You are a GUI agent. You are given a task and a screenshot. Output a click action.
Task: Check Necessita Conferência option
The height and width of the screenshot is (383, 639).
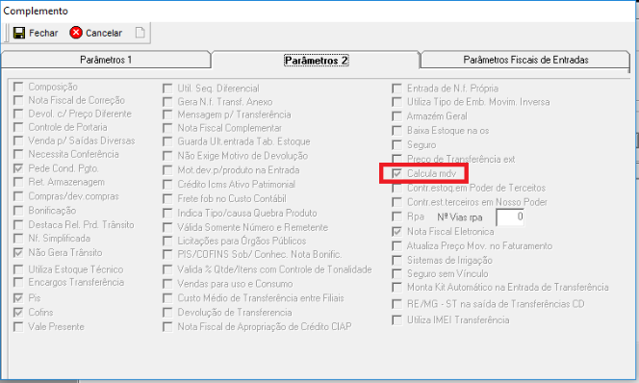[x=18, y=154]
